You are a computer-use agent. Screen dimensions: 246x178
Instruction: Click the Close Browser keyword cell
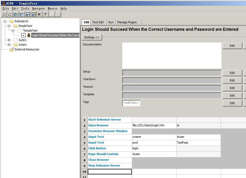pos(110,160)
